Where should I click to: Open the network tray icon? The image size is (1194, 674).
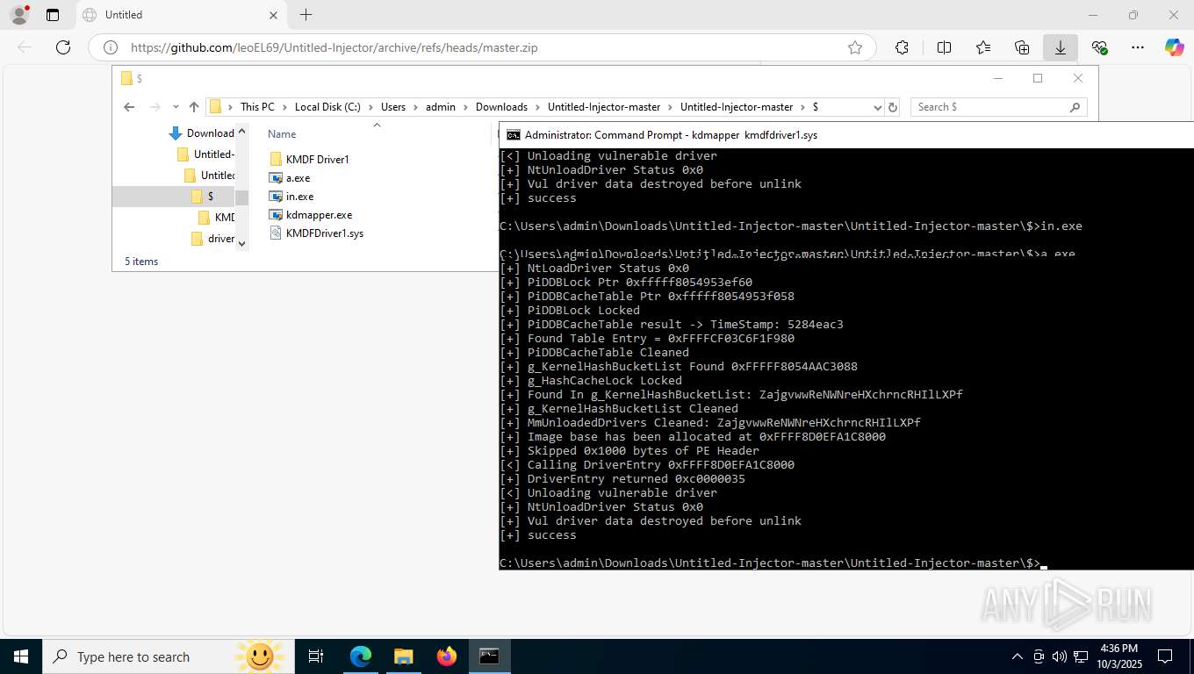(1079, 656)
